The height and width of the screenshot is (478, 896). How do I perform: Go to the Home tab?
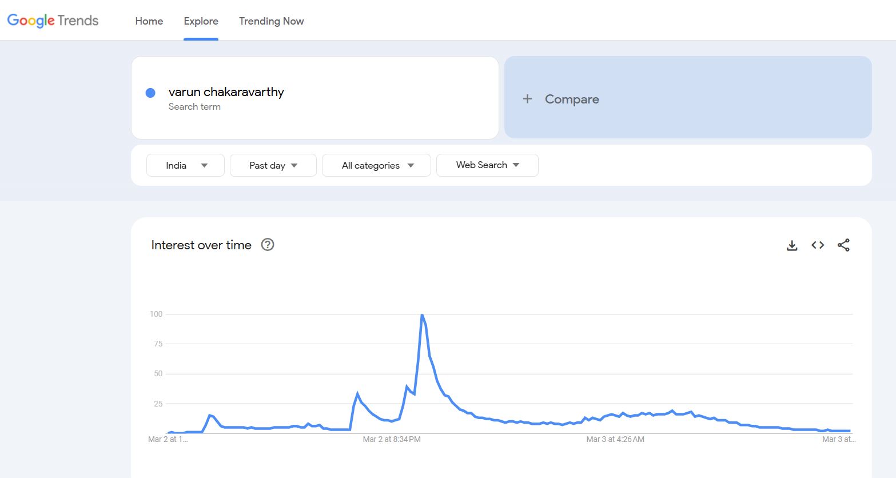149,21
